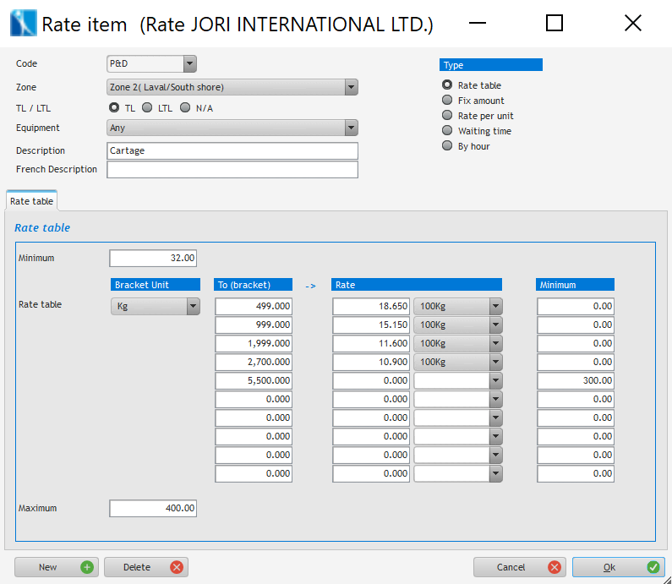672x584 pixels.
Task: Click the Bracket Unit column header
Action: coord(156,285)
